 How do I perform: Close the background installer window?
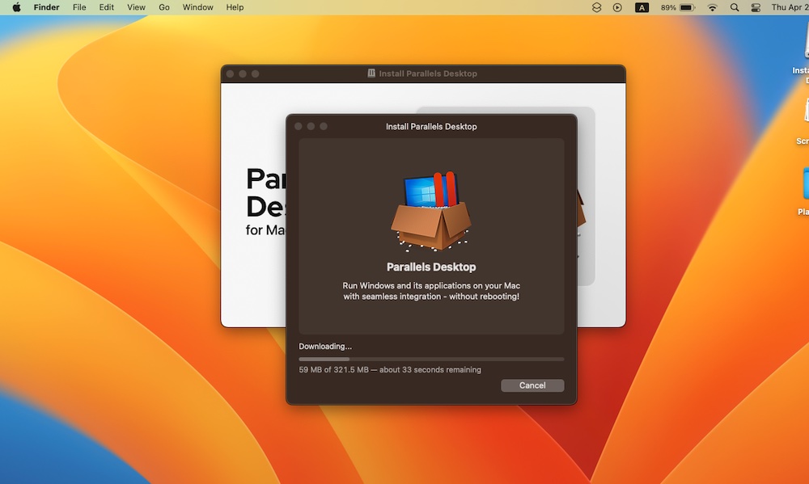(x=230, y=74)
